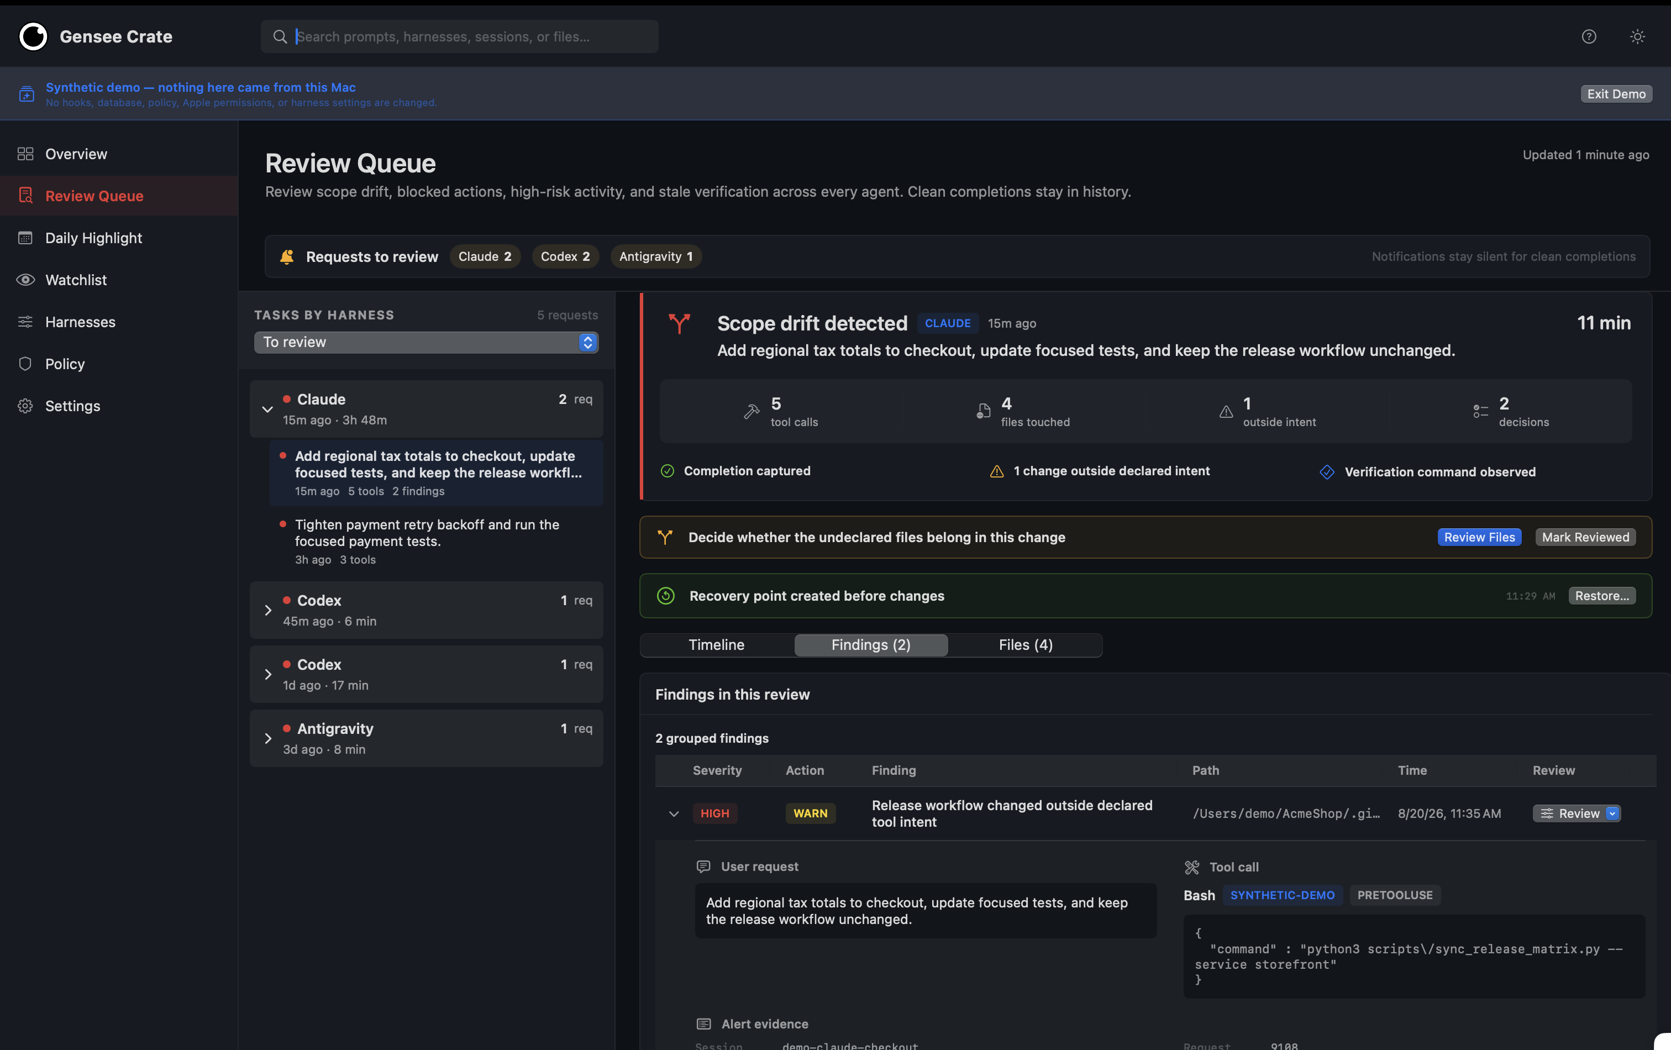Click the Tool call wrench icon
This screenshot has height=1050, width=1671.
tap(1192, 867)
